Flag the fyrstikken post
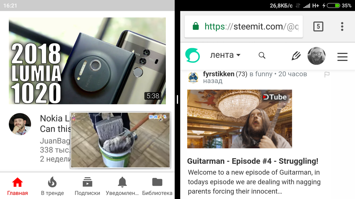The height and width of the screenshot is (199, 355). (327, 74)
